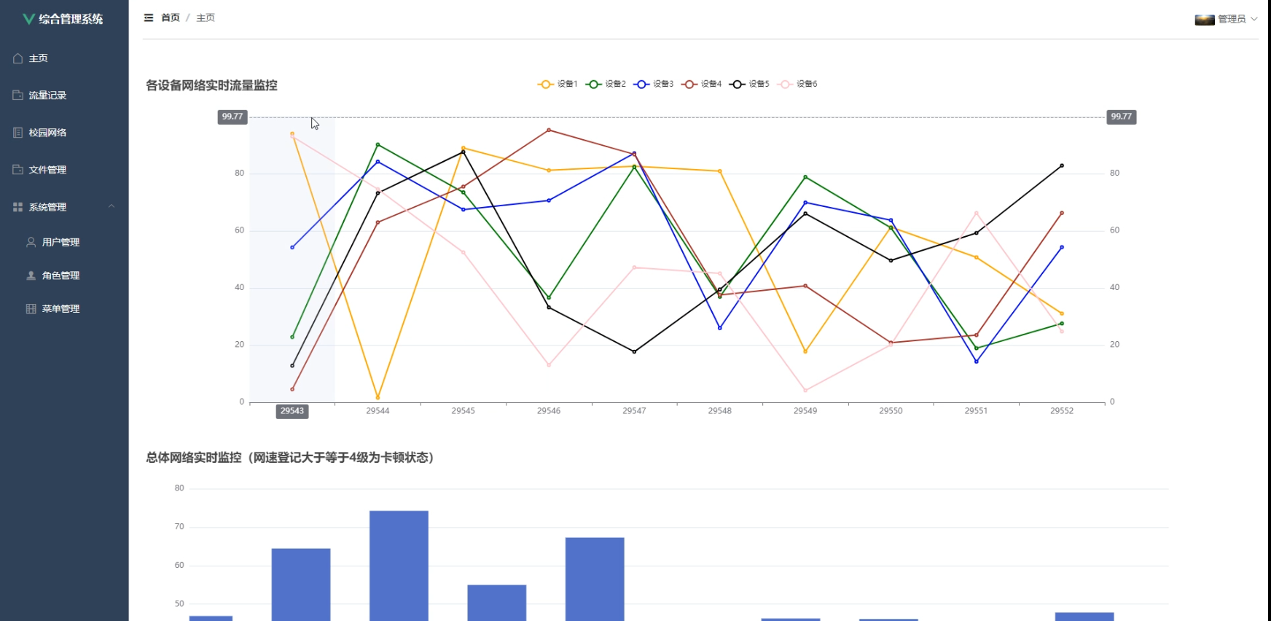Click the left 99.77 axis pointer label

pos(232,117)
